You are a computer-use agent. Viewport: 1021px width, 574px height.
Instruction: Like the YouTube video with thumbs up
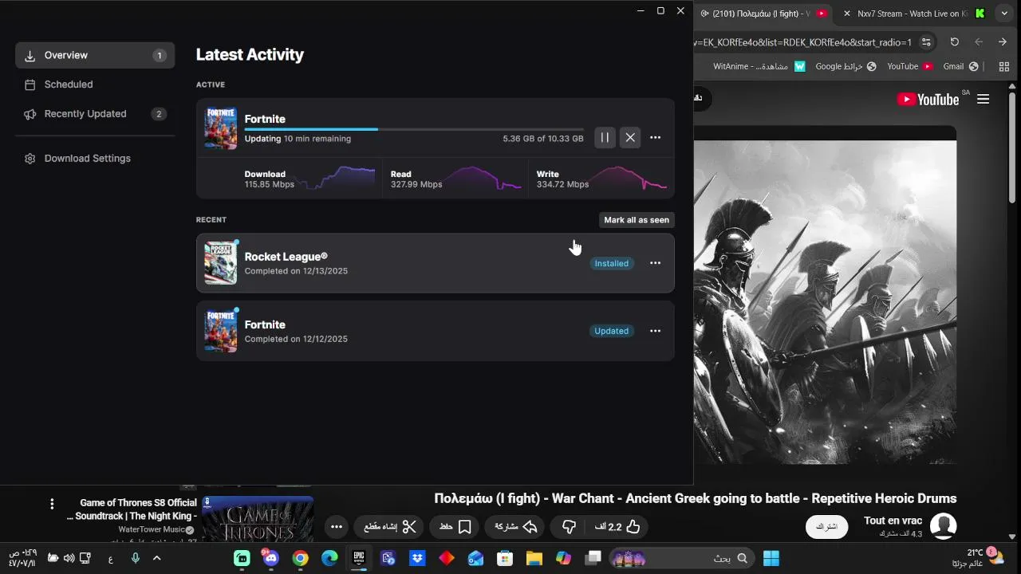(x=618, y=527)
